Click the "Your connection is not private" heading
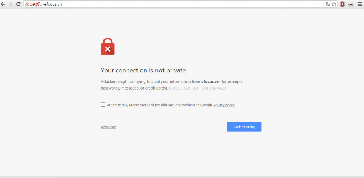The width and height of the screenshot is (364, 178). point(143,70)
